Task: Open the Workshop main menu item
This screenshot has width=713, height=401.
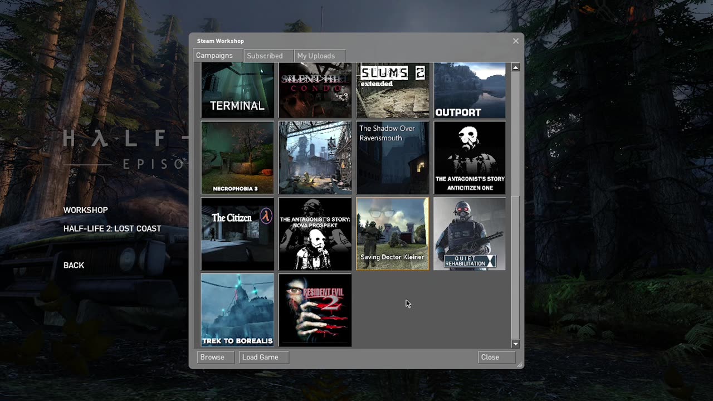Action: pos(86,210)
